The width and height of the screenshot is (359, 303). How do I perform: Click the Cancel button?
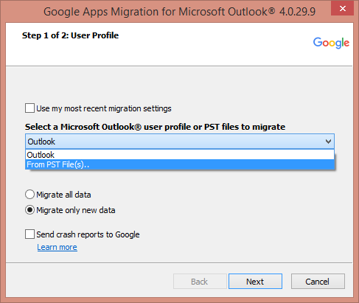click(318, 282)
